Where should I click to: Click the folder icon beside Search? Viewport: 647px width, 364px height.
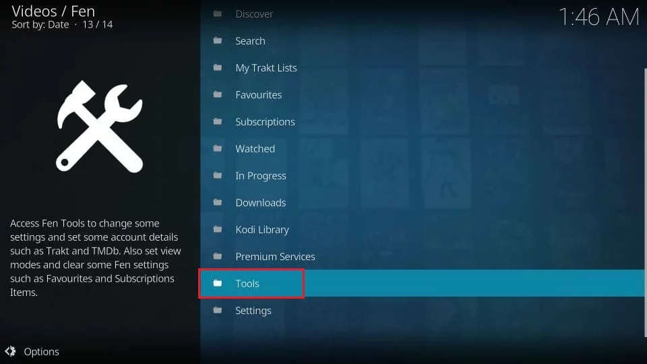pos(218,41)
